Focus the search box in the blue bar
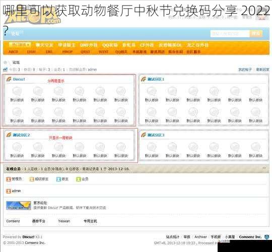Image resolution: width=272 pixels, height=252 pixels. click(230, 34)
